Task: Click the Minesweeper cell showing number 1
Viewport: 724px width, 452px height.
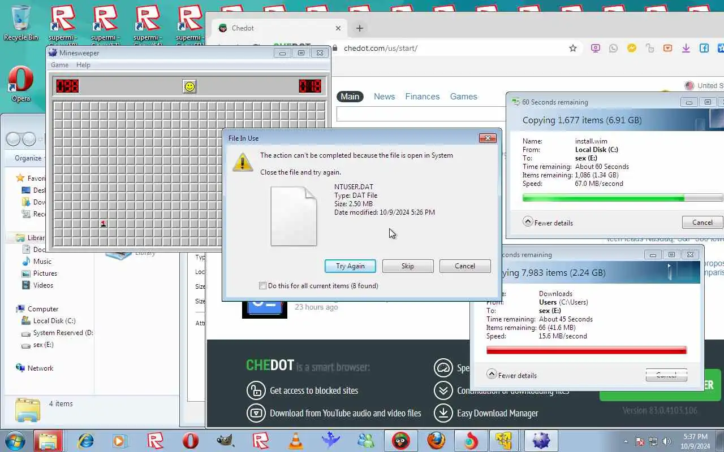Action: 103,224
